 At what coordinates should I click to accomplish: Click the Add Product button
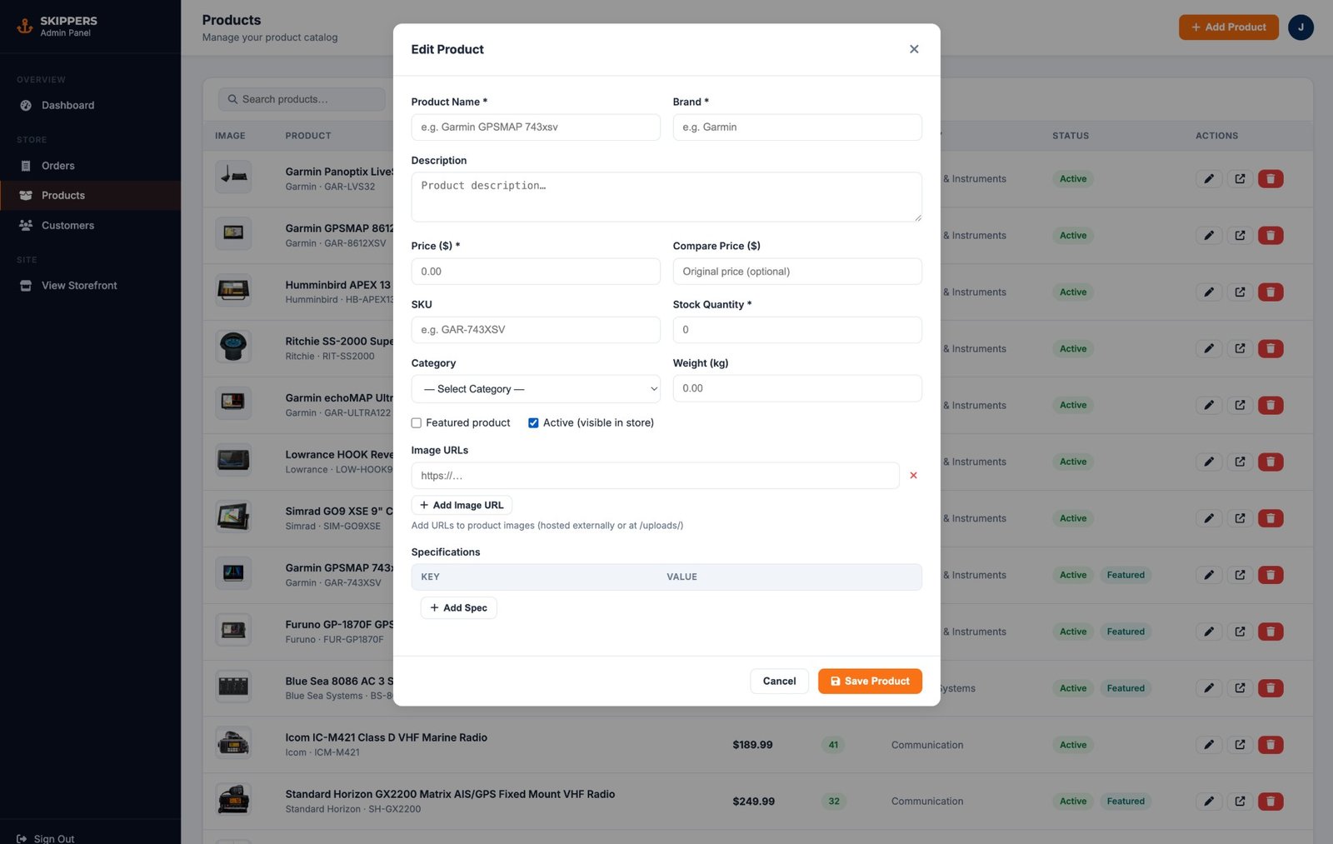point(1228,27)
